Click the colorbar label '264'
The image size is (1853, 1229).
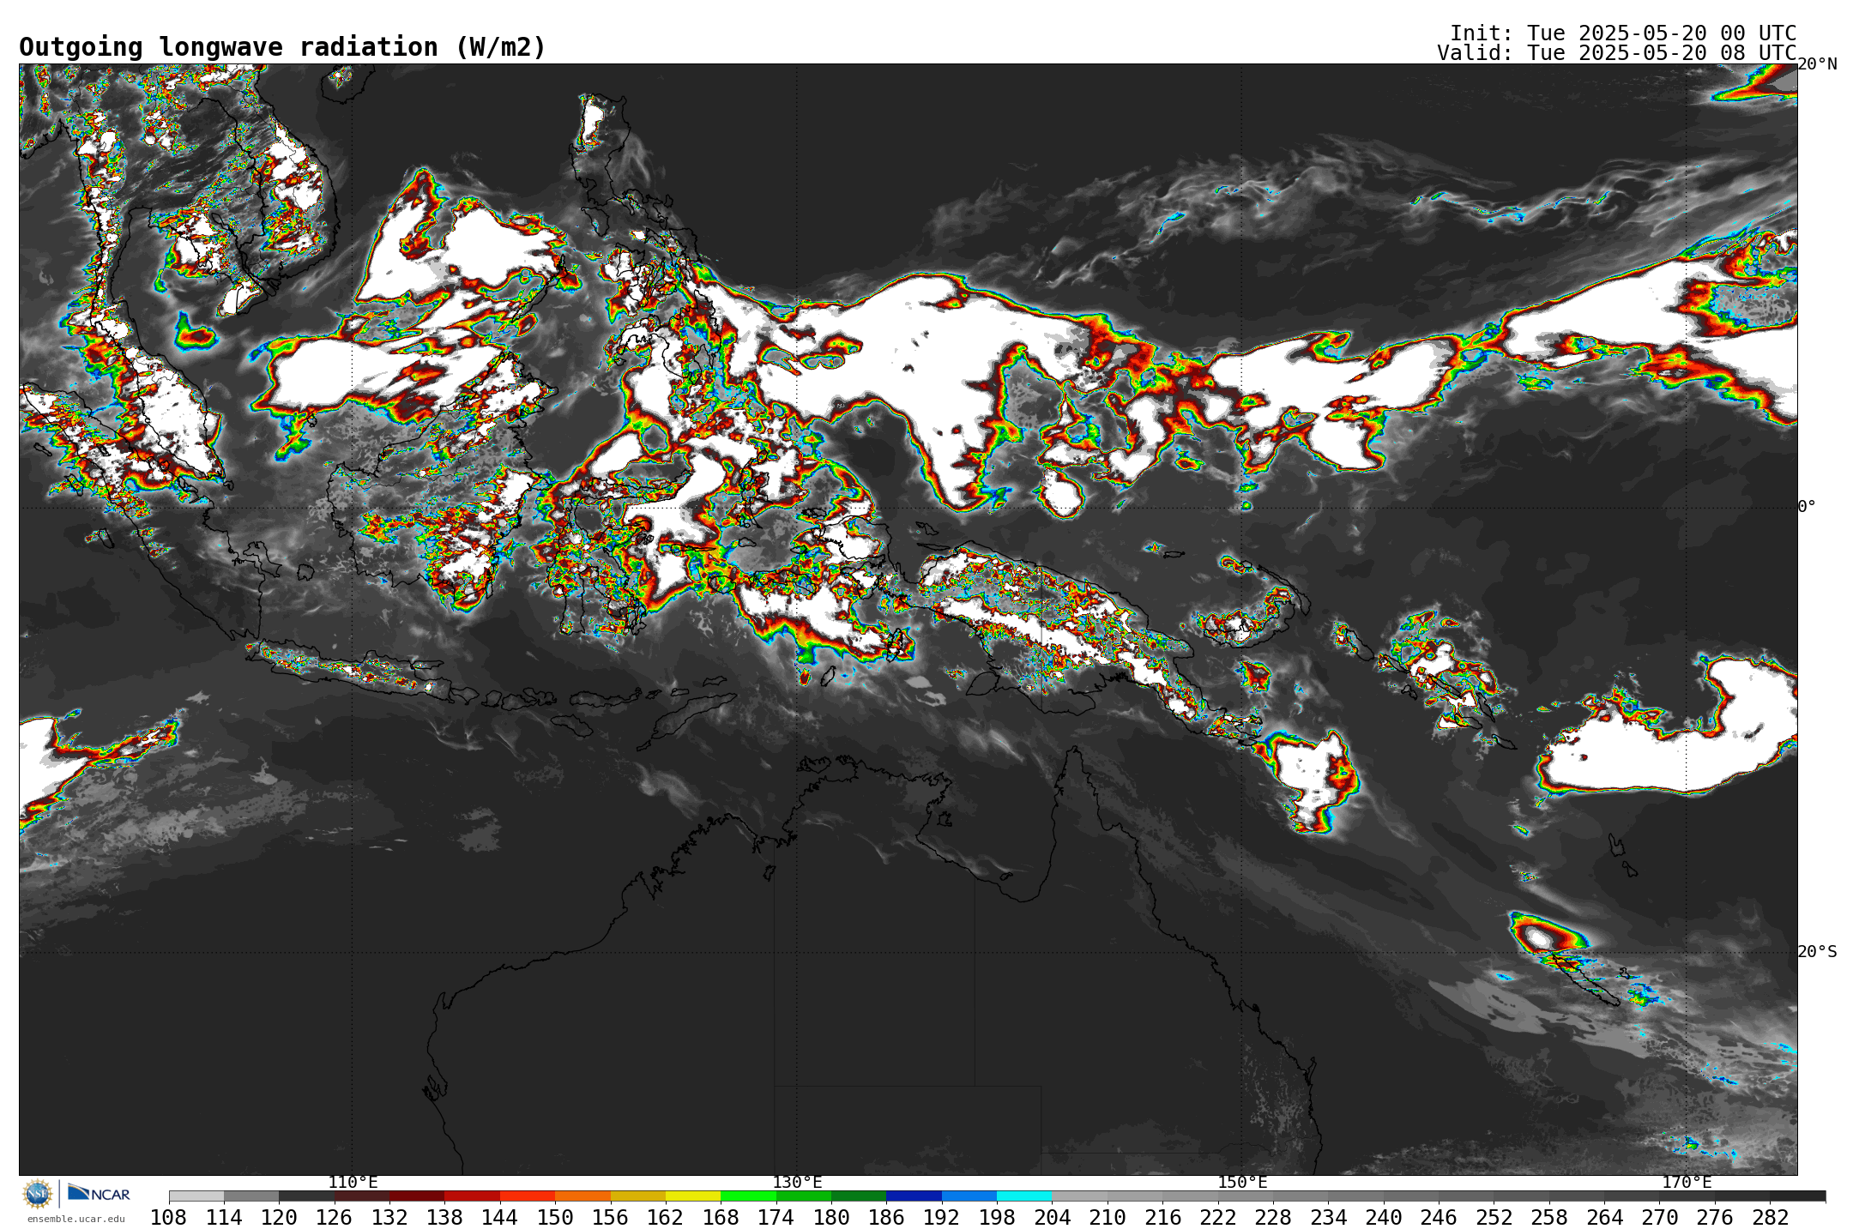(x=1604, y=1218)
